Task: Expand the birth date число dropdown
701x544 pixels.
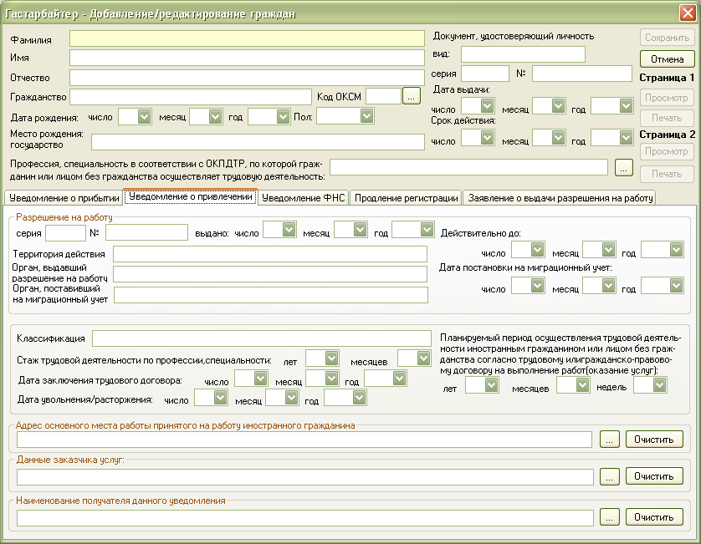Action: point(144,117)
